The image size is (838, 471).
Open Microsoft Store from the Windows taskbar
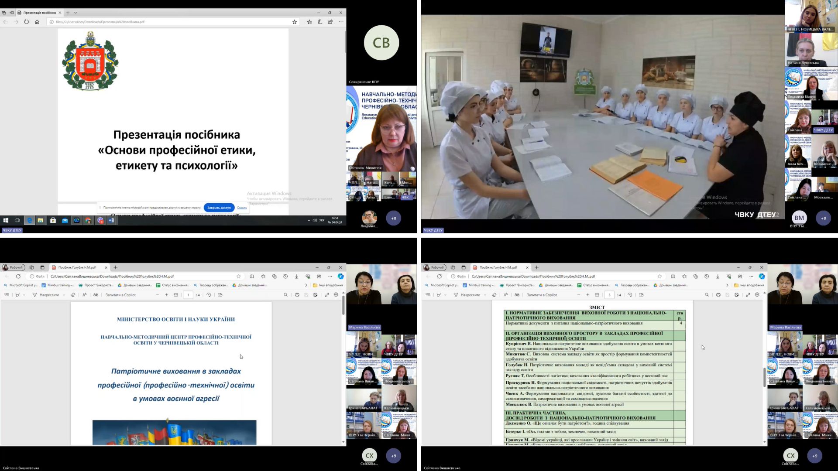(x=53, y=221)
